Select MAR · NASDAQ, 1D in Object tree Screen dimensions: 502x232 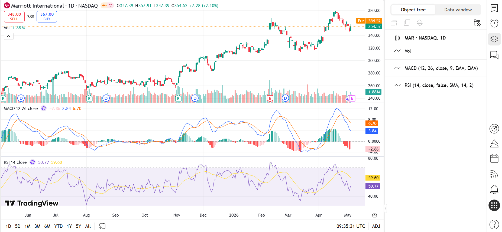point(436,38)
